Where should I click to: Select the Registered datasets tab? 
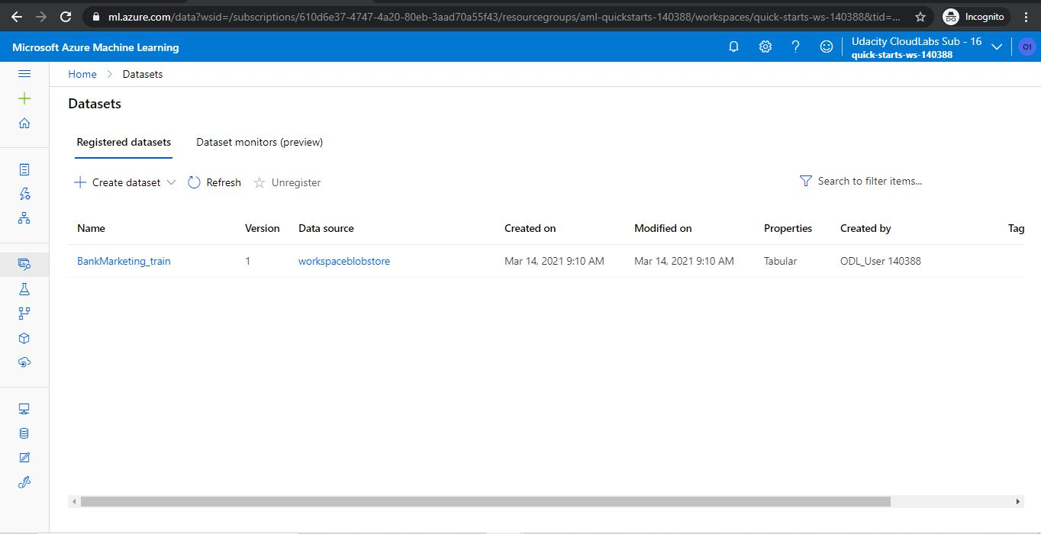click(x=123, y=142)
